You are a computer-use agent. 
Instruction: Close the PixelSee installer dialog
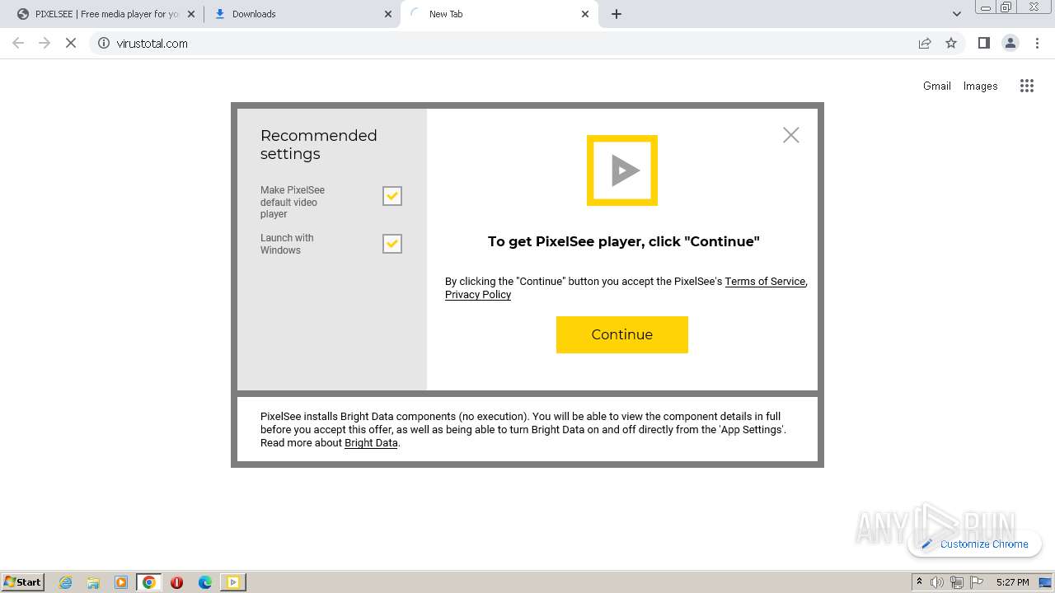pyautogui.click(x=791, y=135)
